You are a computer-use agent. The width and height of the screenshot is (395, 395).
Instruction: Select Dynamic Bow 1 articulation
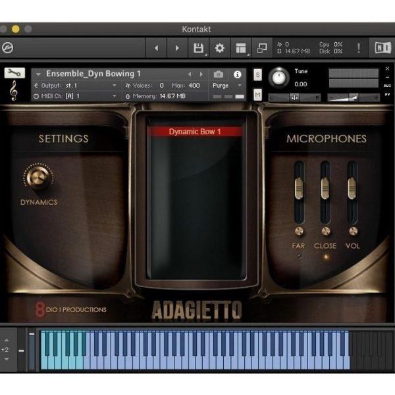pyautogui.click(x=195, y=132)
